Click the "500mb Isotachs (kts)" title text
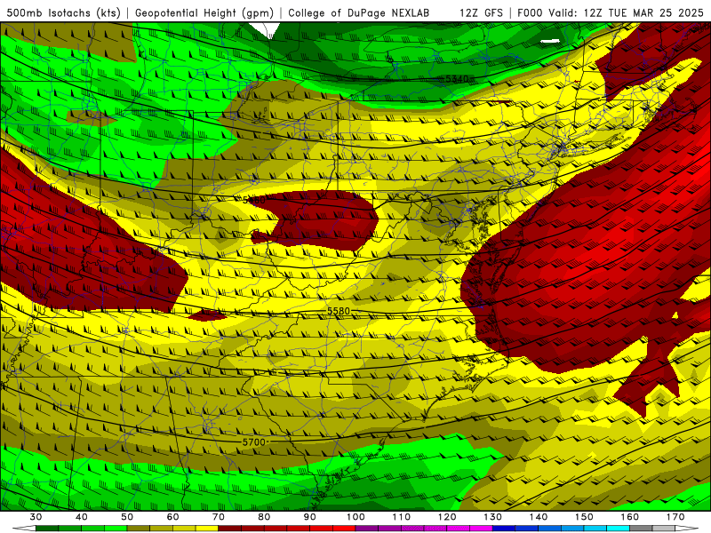Screen dimensions: 711x533 coord(64,13)
